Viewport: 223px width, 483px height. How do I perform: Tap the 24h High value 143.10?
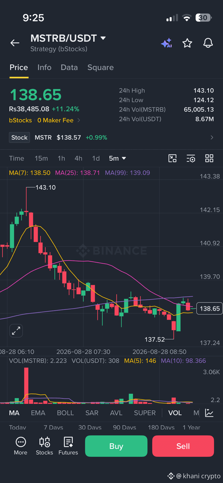click(204, 91)
